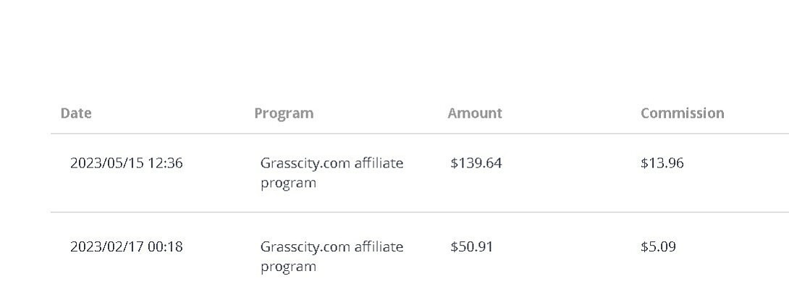
Task: Select the Commission column header
Action: point(682,113)
